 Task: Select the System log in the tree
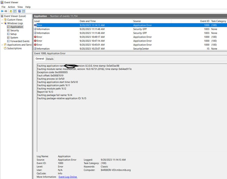point(14,37)
